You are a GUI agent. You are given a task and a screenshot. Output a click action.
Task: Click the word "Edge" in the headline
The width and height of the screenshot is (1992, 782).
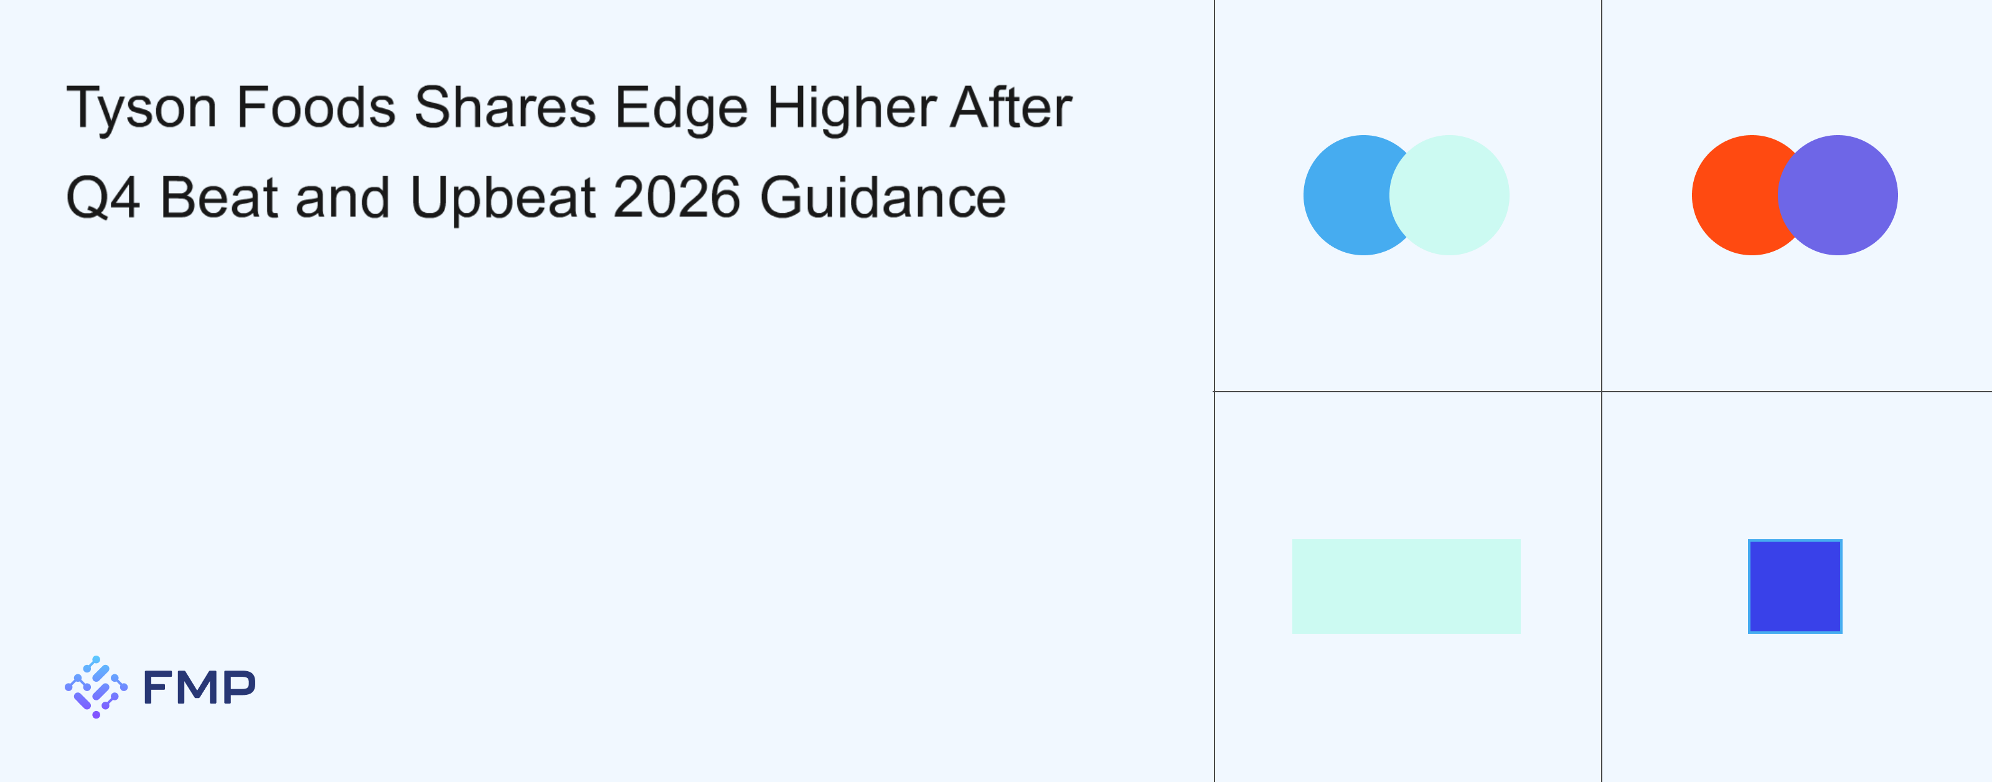tap(681, 108)
